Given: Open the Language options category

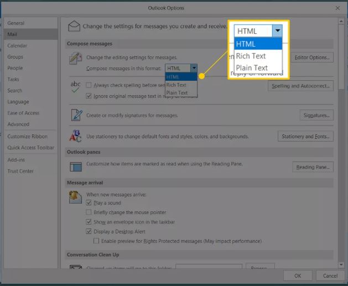Looking at the screenshot, I should point(30,102).
